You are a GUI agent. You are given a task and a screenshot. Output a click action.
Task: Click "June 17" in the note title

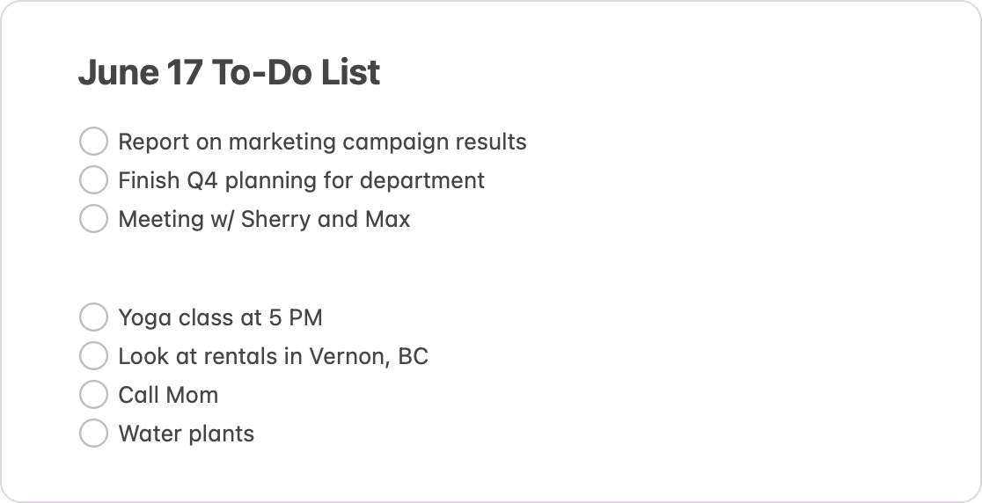pyautogui.click(x=140, y=72)
